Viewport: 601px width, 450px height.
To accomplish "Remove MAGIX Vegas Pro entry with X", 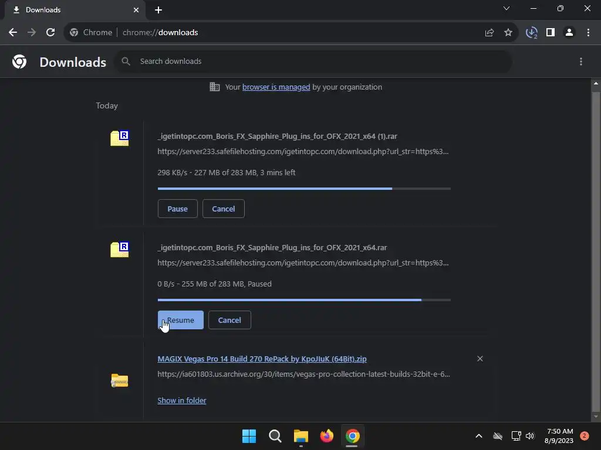I will click(480, 359).
